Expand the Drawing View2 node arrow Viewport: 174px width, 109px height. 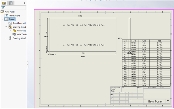tap(6, 38)
